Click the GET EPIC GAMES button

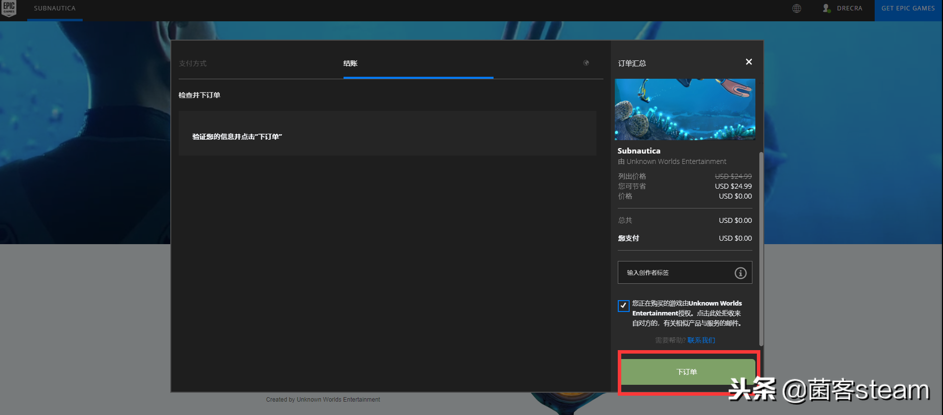click(x=908, y=10)
